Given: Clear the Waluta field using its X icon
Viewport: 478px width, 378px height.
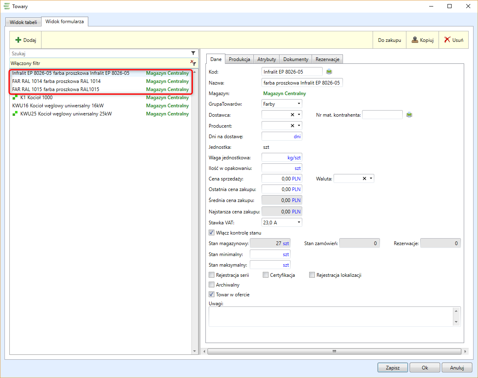Looking at the screenshot, I should (364, 178).
